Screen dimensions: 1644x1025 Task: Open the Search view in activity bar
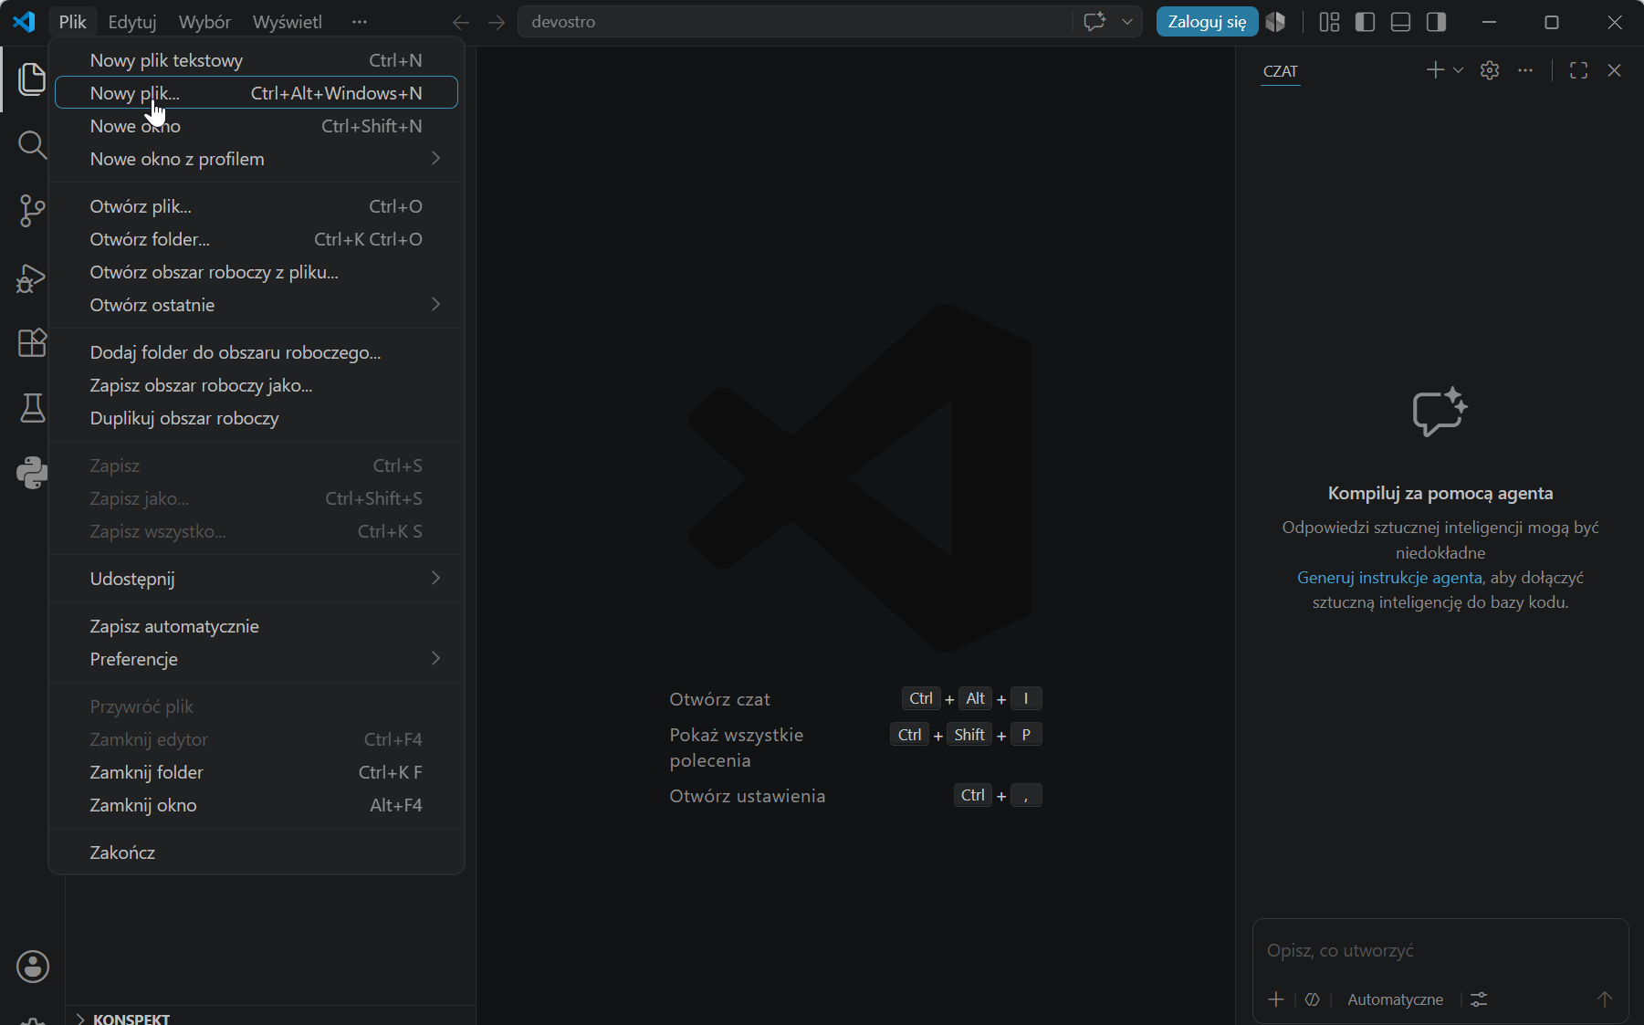tap(32, 144)
